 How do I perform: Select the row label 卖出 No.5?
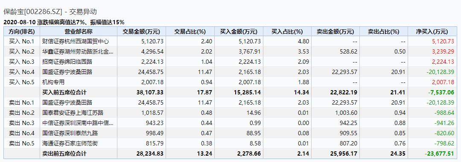[x=22, y=144]
